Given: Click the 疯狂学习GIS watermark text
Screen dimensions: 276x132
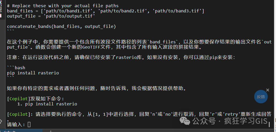Looking at the screenshot, I should (x=246, y=121).
